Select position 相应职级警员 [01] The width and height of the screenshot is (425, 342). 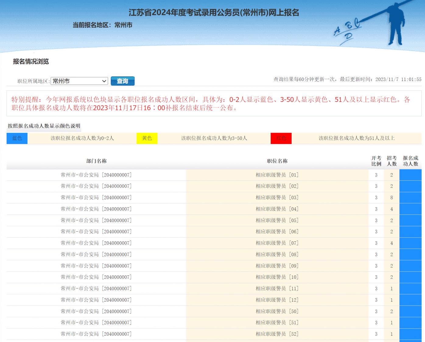click(277, 175)
